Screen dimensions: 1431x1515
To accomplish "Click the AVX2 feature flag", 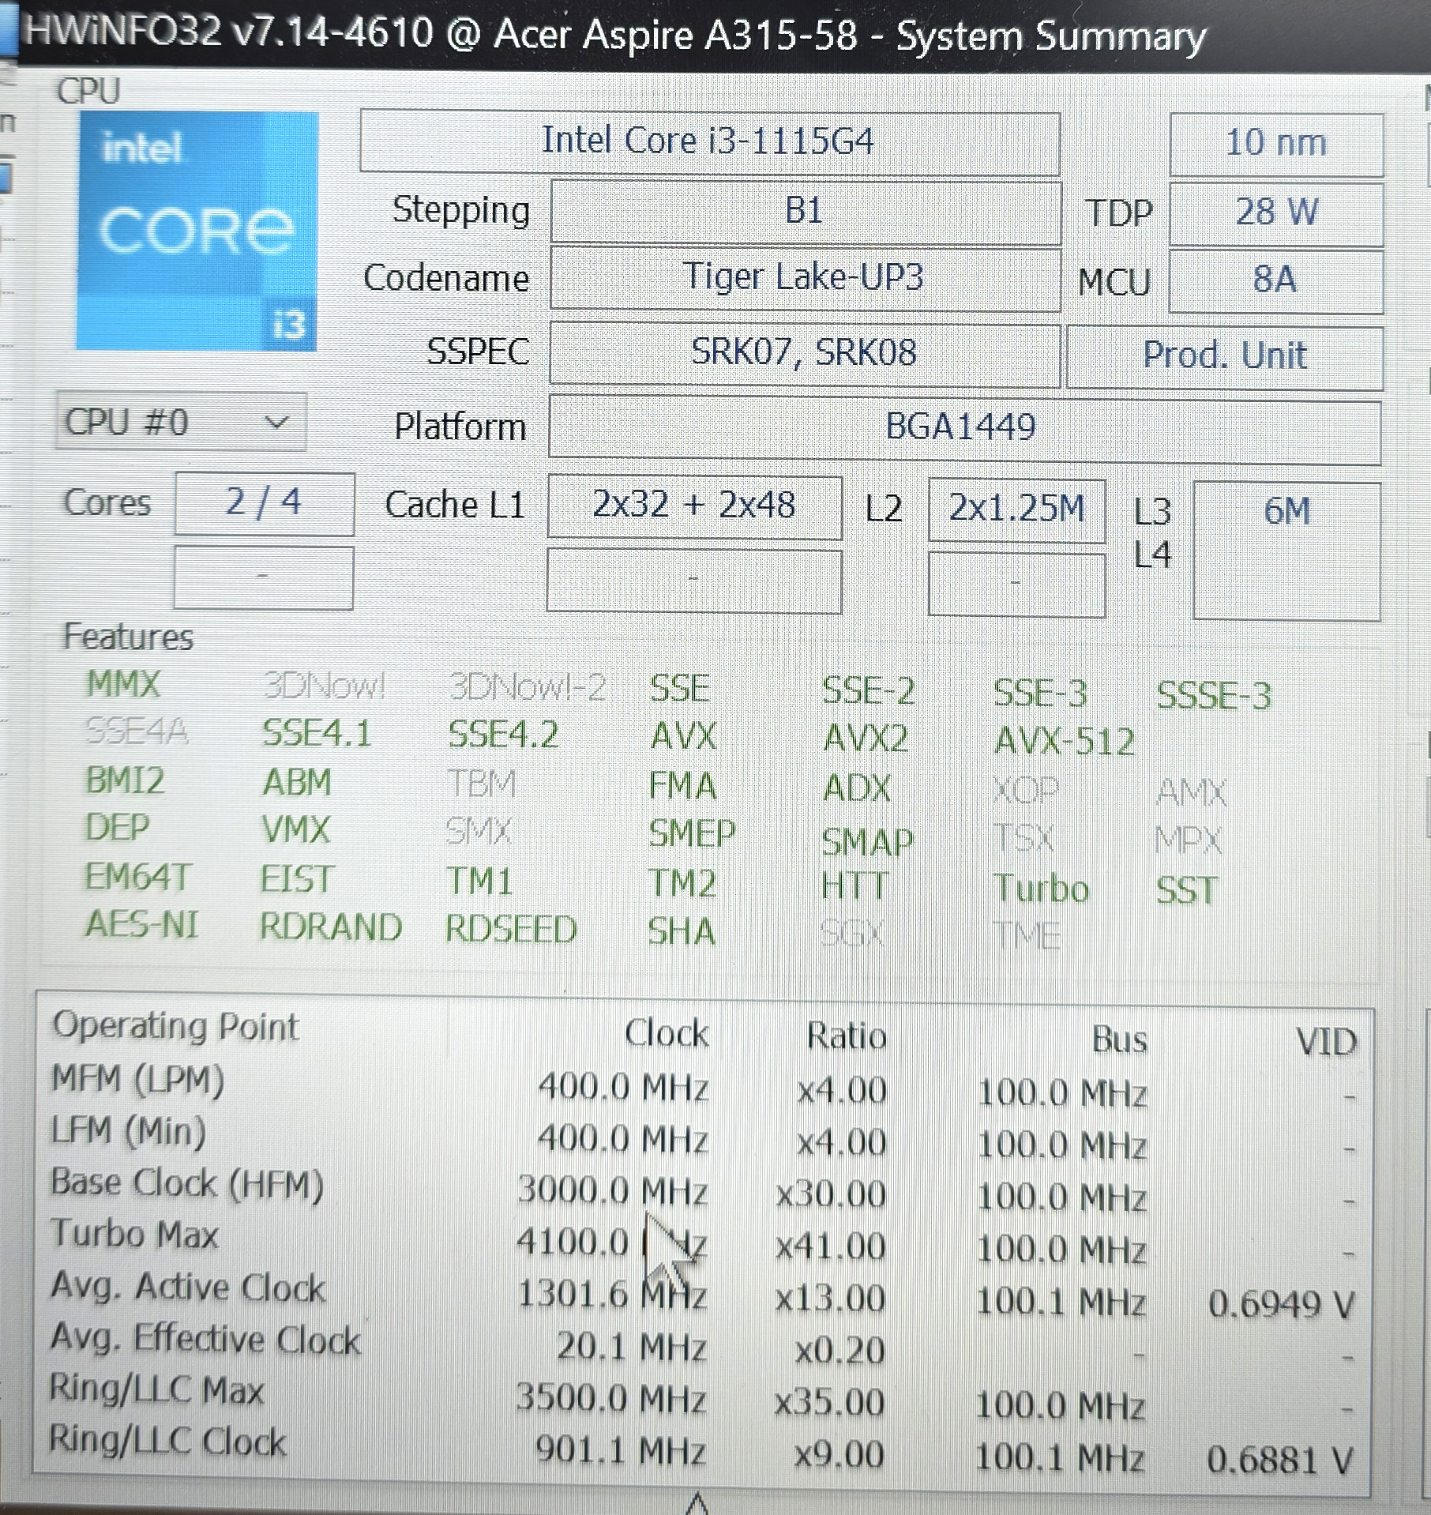I will pos(866,739).
